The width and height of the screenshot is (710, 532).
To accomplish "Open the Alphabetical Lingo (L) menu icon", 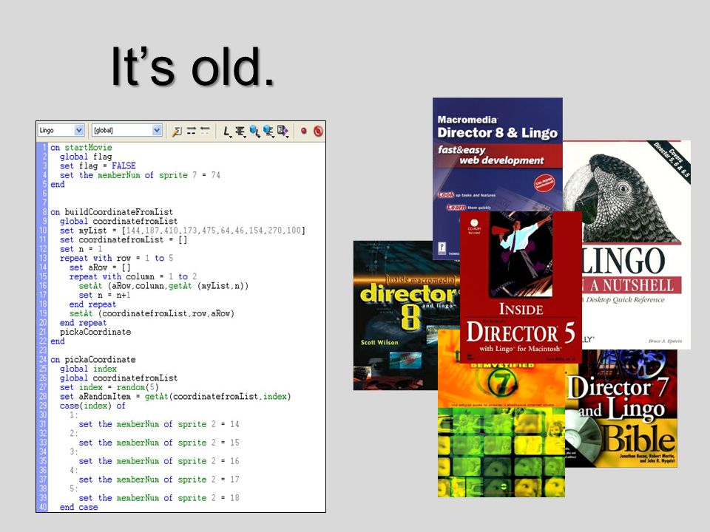I will click(x=226, y=132).
